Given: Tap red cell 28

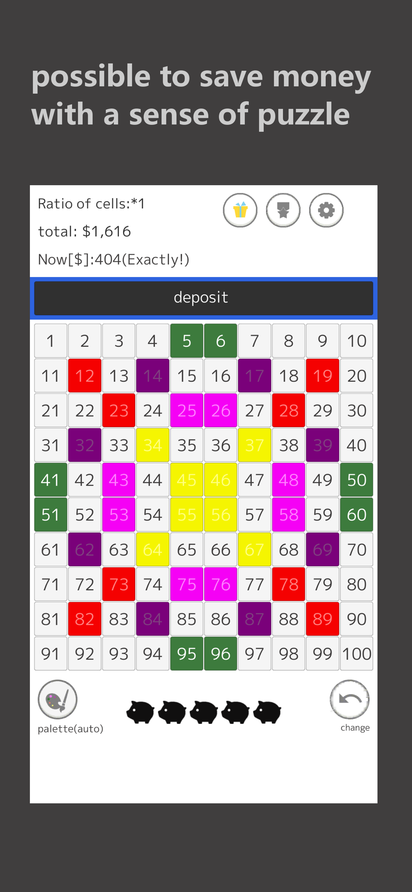Looking at the screenshot, I should coord(288,410).
